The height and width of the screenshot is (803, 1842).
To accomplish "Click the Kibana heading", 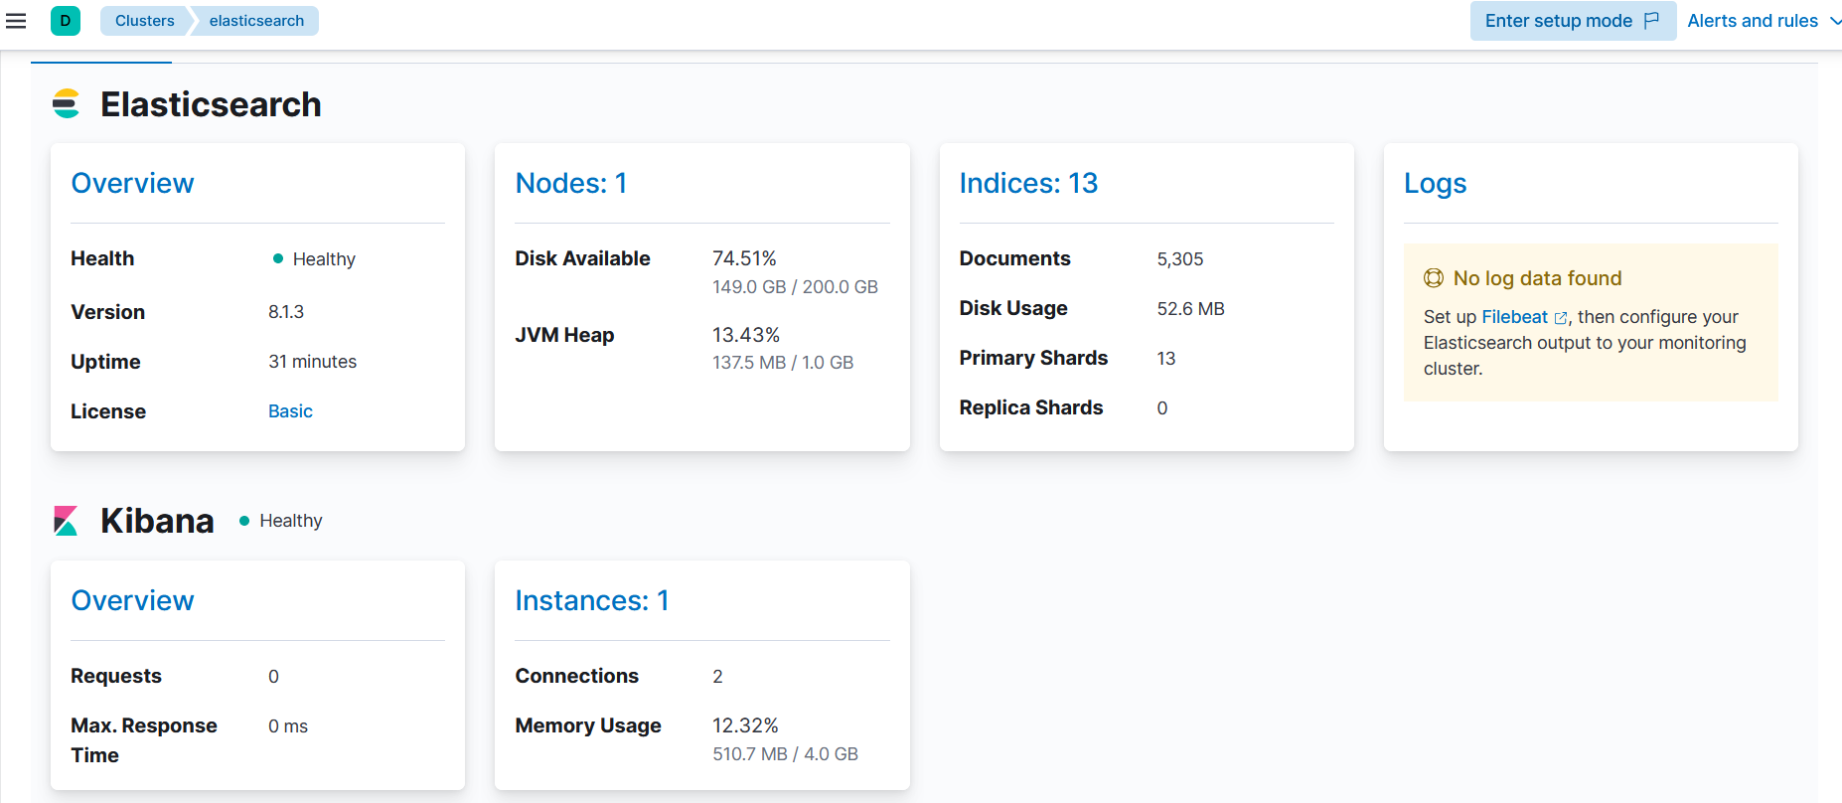I will click(x=157, y=521).
